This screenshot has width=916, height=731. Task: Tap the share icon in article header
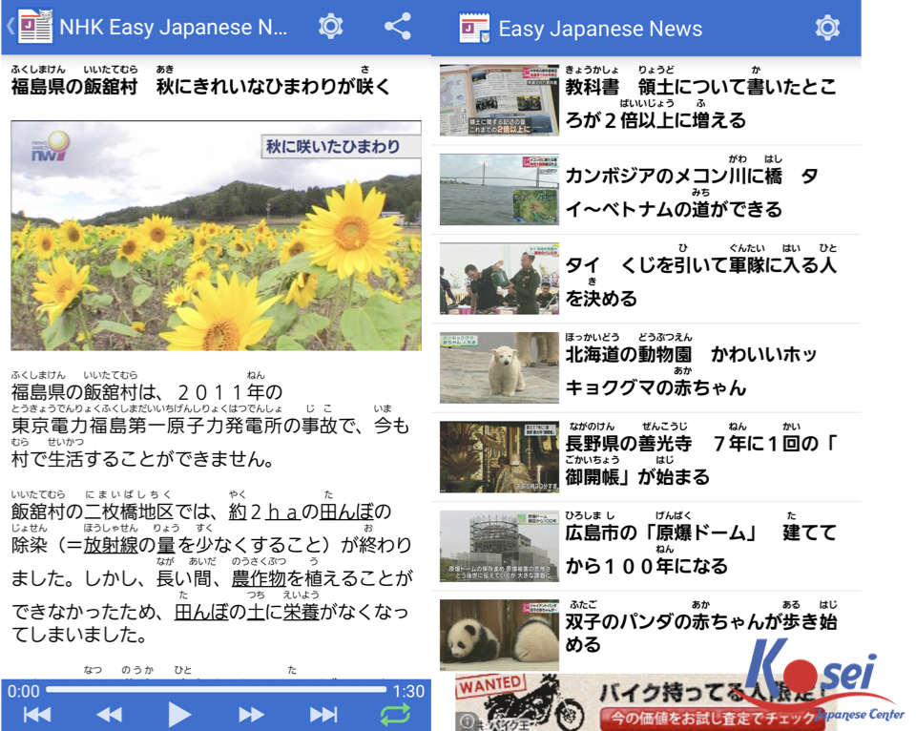coord(398,27)
